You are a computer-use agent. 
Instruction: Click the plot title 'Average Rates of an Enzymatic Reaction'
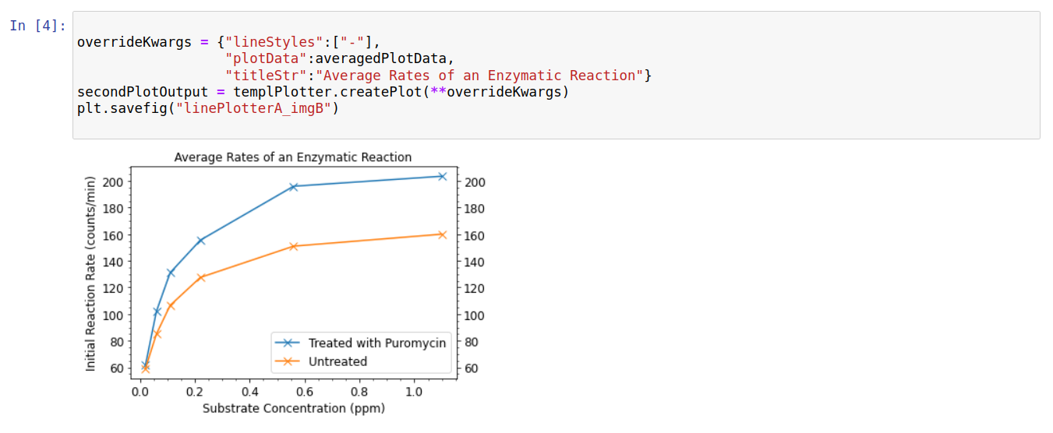293,157
